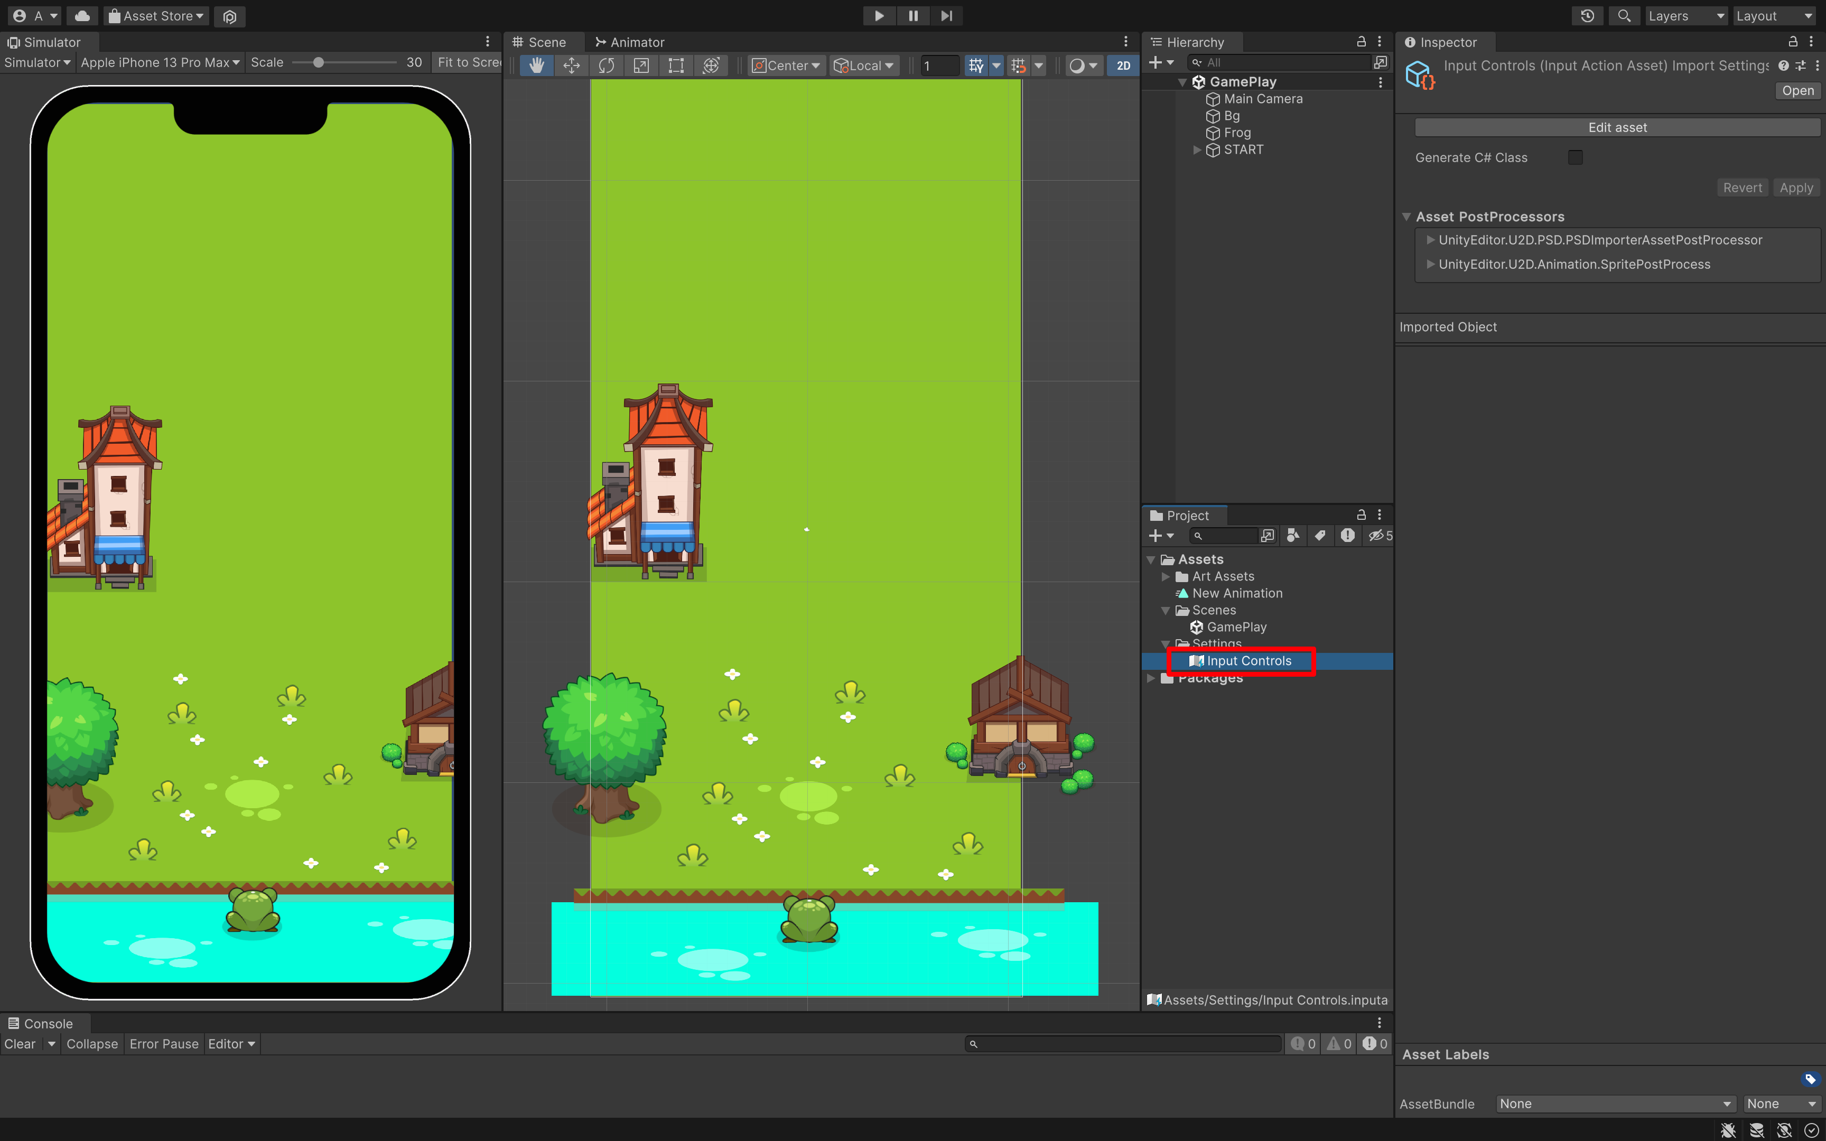This screenshot has width=1826, height=1141.
Task: Open the Local handle rotation dropdown
Action: [x=865, y=66]
